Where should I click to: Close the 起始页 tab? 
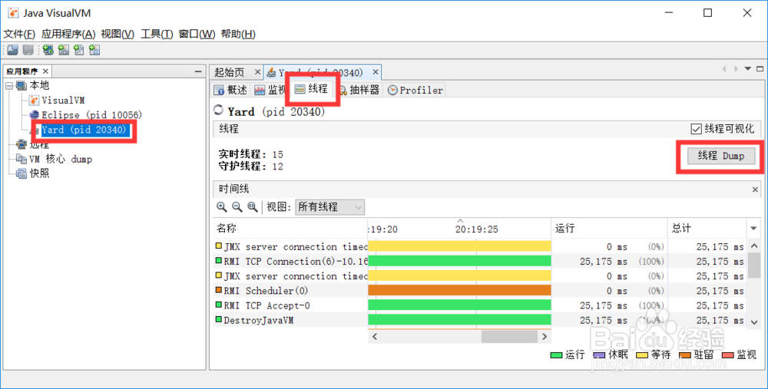point(257,72)
